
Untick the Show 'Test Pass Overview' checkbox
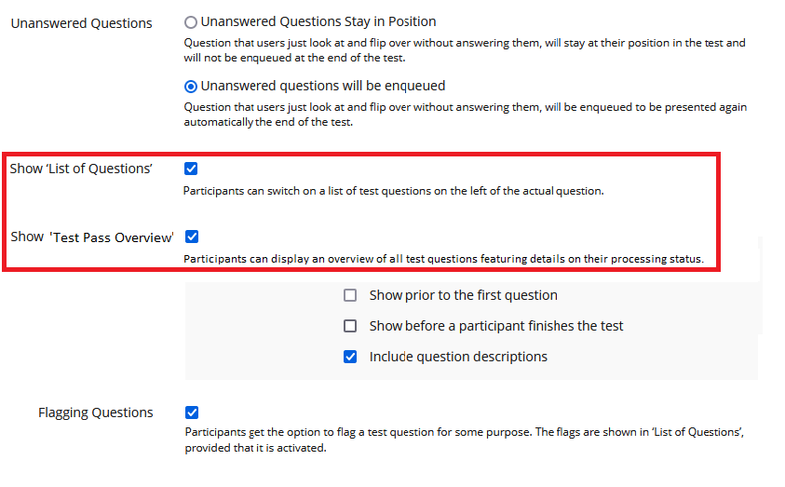pyautogui.click(x=192, y=237)
